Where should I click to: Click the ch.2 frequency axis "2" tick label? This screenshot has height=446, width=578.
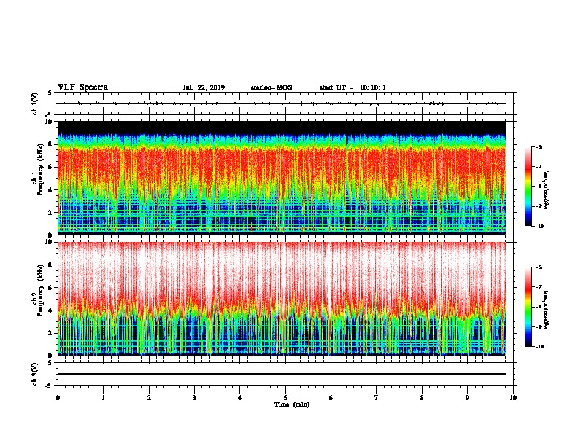[51, 333]
